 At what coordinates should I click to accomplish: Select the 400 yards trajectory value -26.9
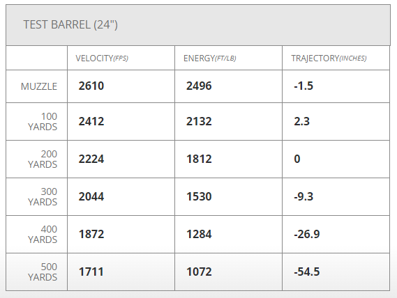click(x=306, y=234)
